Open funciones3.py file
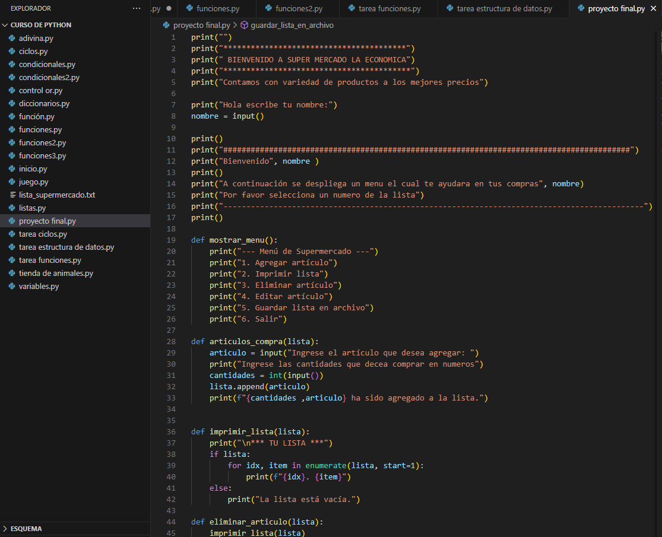662x537 pixels. coord(75,155)
